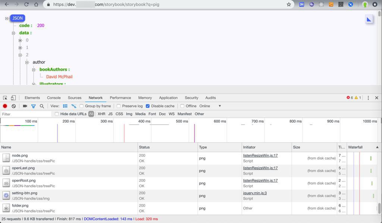Screen dimensions: 382x223
Task: Click the browser address bar
Action: [x=168, y=4]
